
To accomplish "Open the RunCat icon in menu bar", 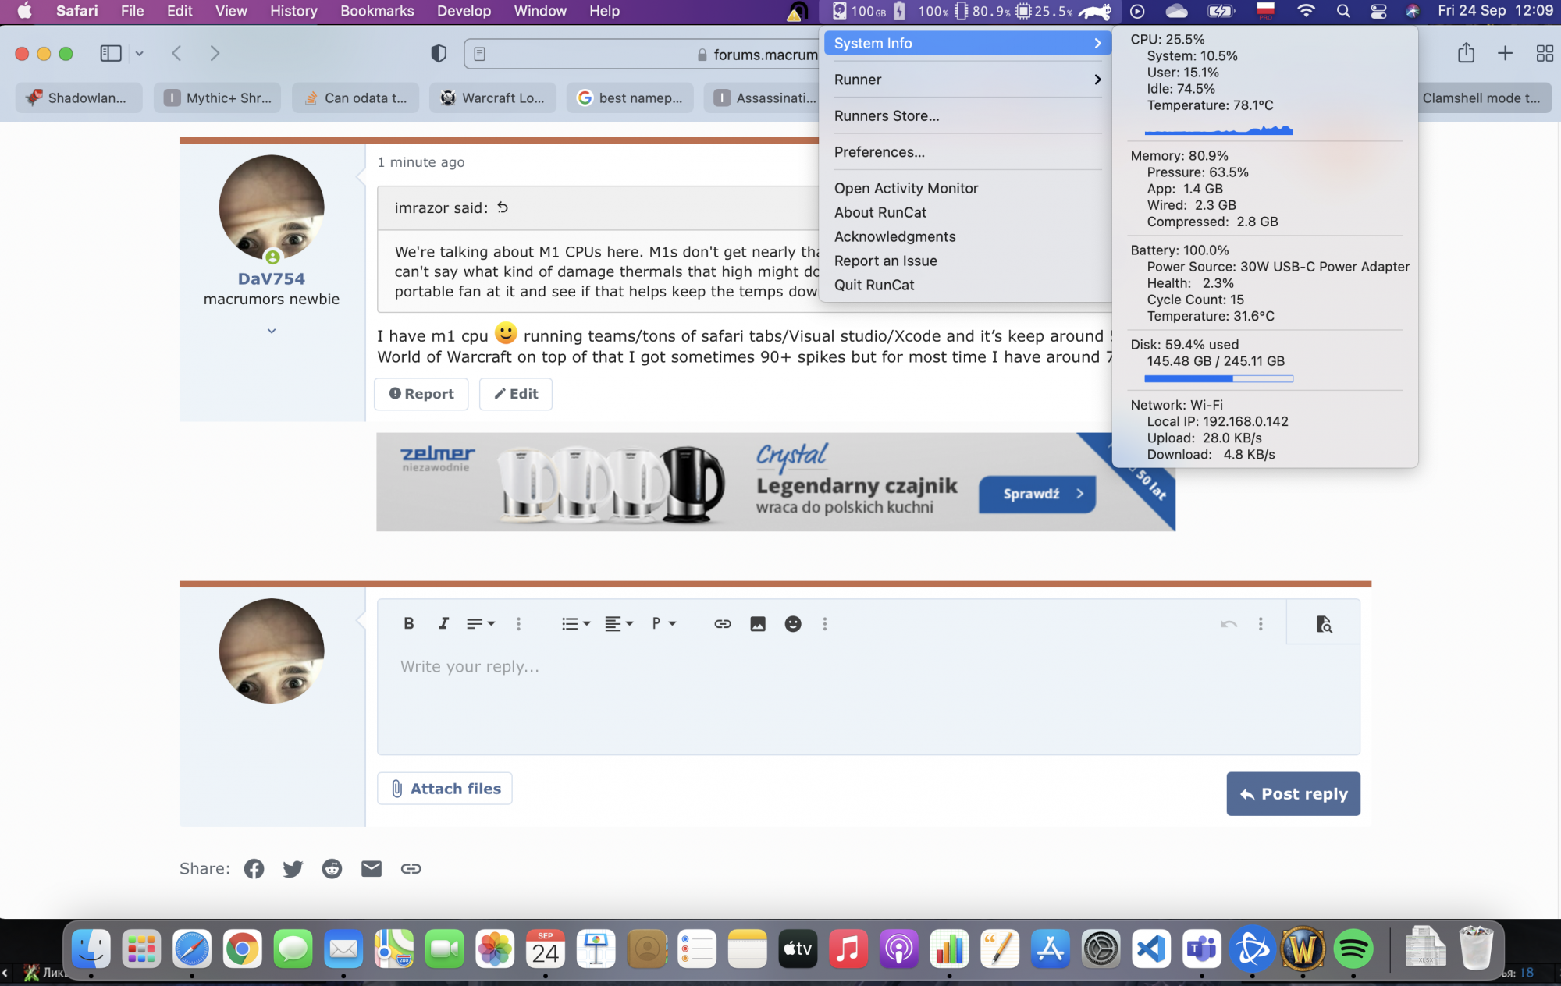I will point(1094,11).
